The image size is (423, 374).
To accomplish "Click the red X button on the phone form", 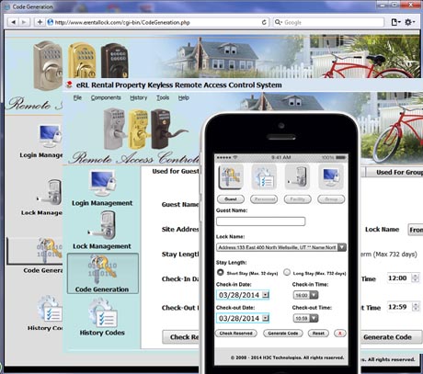I will (x=339, y=334).
